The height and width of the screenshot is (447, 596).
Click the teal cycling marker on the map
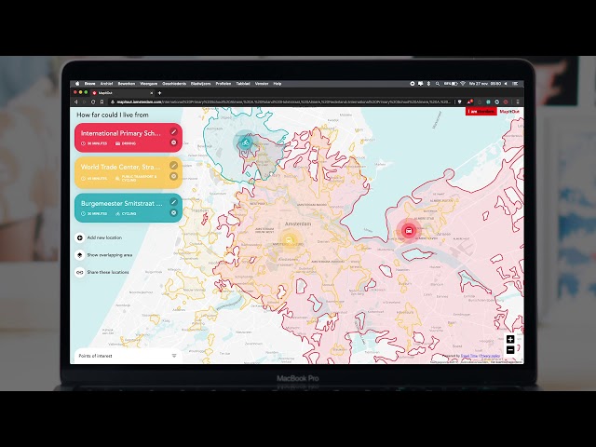tap(245, 142)
